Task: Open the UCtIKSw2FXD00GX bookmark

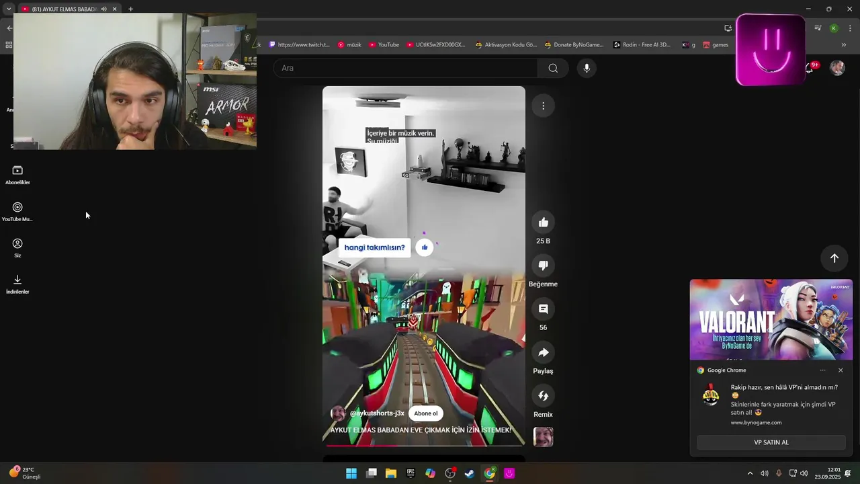Action: coord(435,45)
